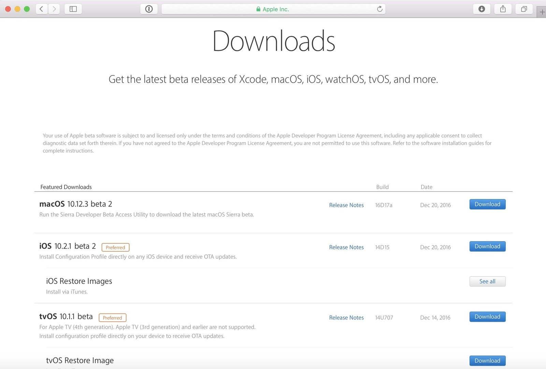This screenshot has width=546, height=369.
Task: Download the tvOS Restore Image
Action: pos(487,360)
